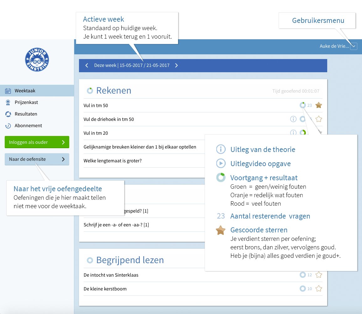Open the Prijzenkast menu item

pyautogui.click(x=26, y=102)
